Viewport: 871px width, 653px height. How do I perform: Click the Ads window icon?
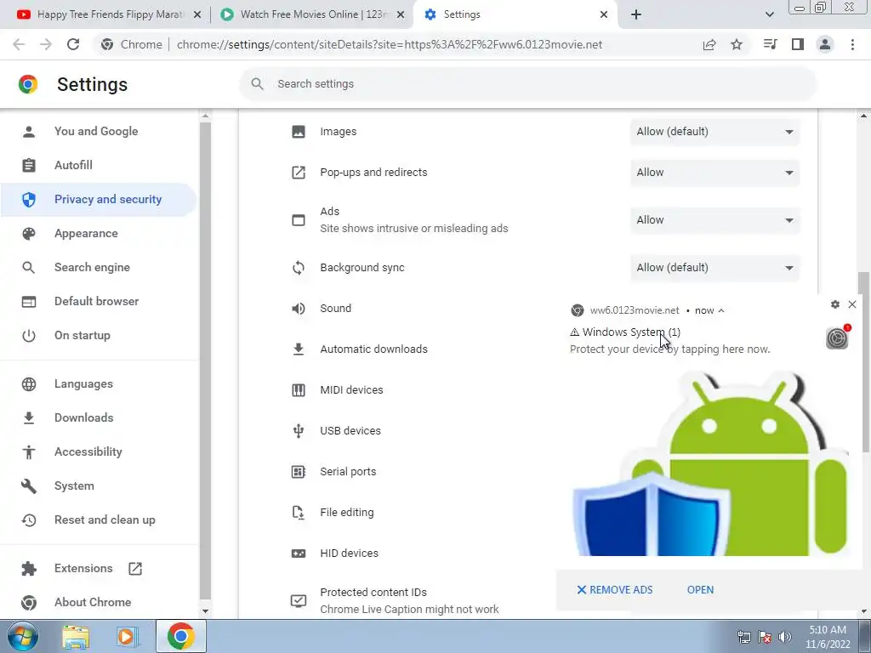tap(299, 220)
